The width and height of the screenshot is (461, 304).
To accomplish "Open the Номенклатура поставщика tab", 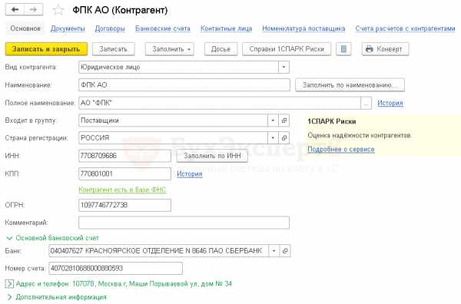I will [303, 28].
